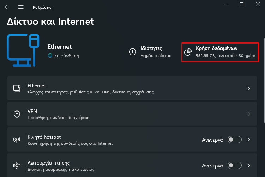This screenshot has width=265, height=177.
Task: Click the VPN shield icon
Action: tap(17, 114)
